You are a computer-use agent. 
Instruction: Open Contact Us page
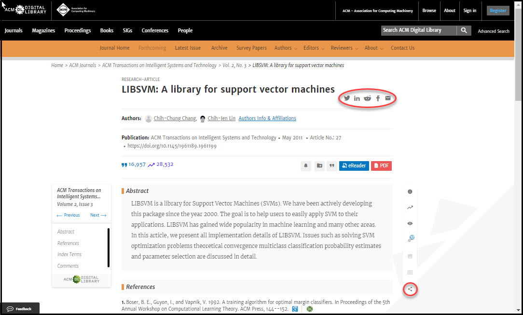pos(402,48)
